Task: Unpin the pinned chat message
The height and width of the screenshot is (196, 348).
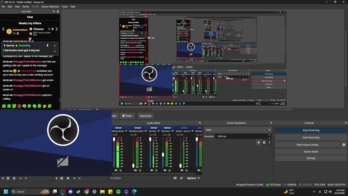Action: click(x=47, y=45)
